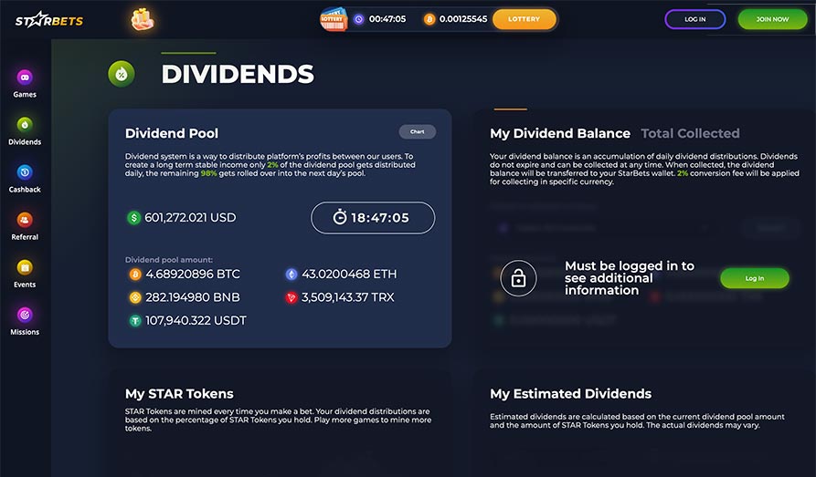Click the gold coins bonus icon
Screen dimensions: 816x477
(x=143, y=19)
